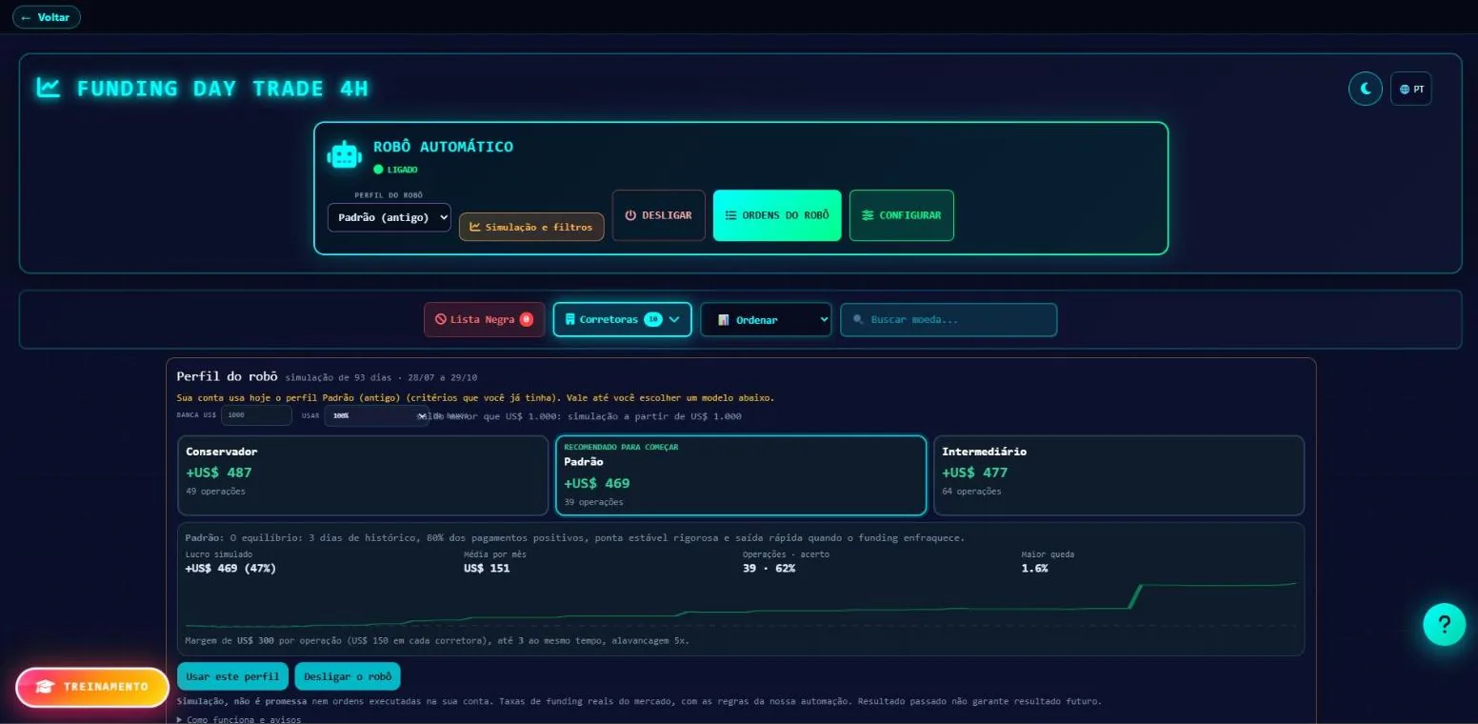Click the "64 operações" text in Intermediário
The image size is (1478, 724).
971,492
